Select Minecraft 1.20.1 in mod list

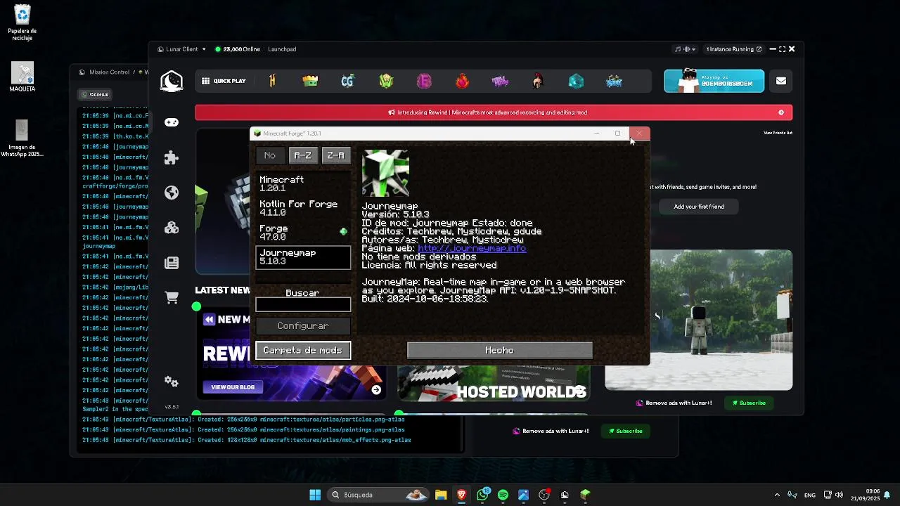click(303, 184)
